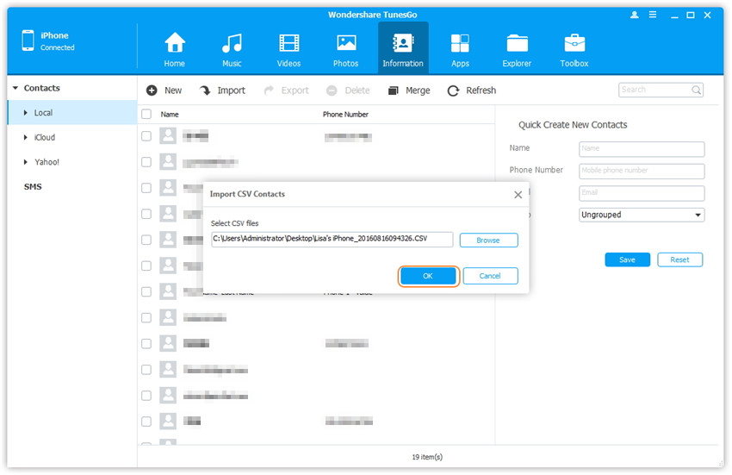732x475 pixels.
Task: Open the Explorer folder icon
Action: tap(517, 44)
